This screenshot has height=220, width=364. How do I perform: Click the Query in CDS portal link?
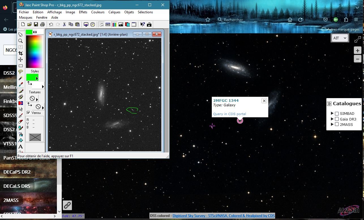[229, 114]
